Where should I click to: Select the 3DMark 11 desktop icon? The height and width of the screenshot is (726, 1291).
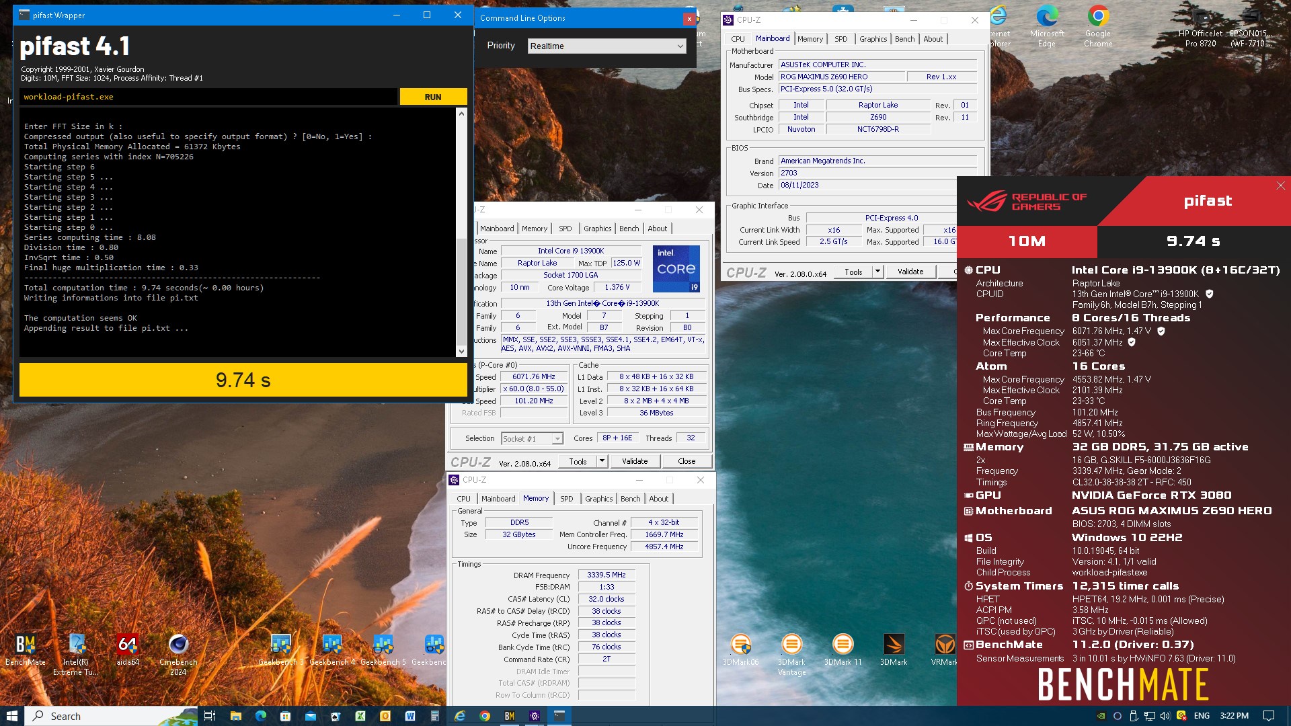[843, 649]
